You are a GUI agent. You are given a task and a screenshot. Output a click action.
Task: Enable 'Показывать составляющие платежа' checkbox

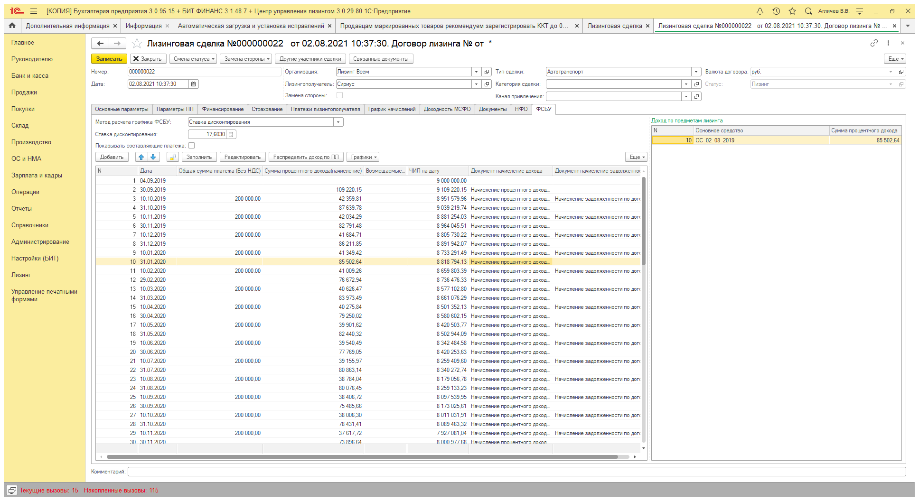click(192, 146)
